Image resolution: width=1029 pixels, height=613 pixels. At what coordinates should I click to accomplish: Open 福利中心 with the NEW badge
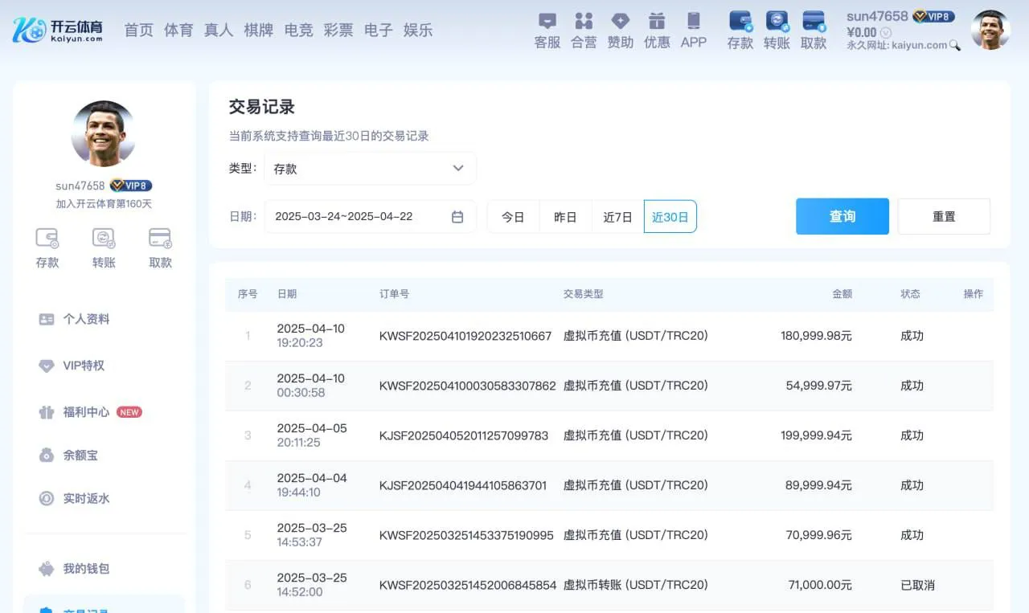pos(88,412)
